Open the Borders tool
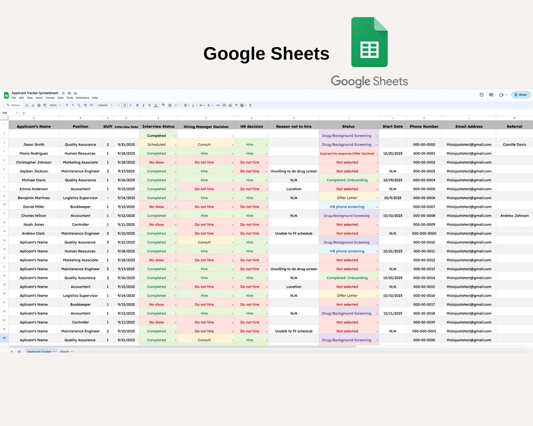Viewport: 533px width, 426px height. click(171, 105)
